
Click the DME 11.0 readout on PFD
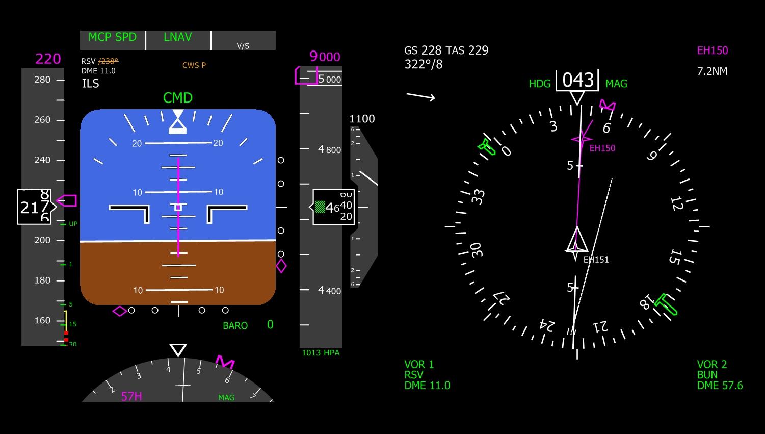coord(98,71)
